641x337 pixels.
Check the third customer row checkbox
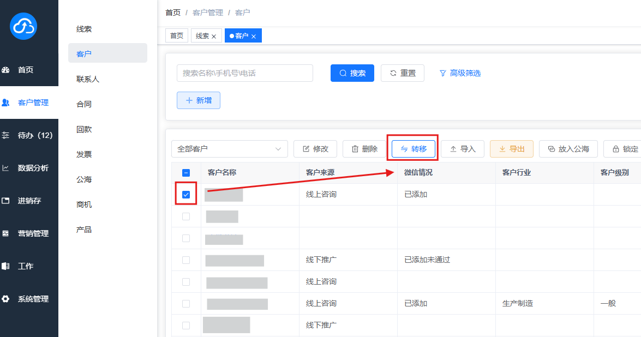[186, 238]
